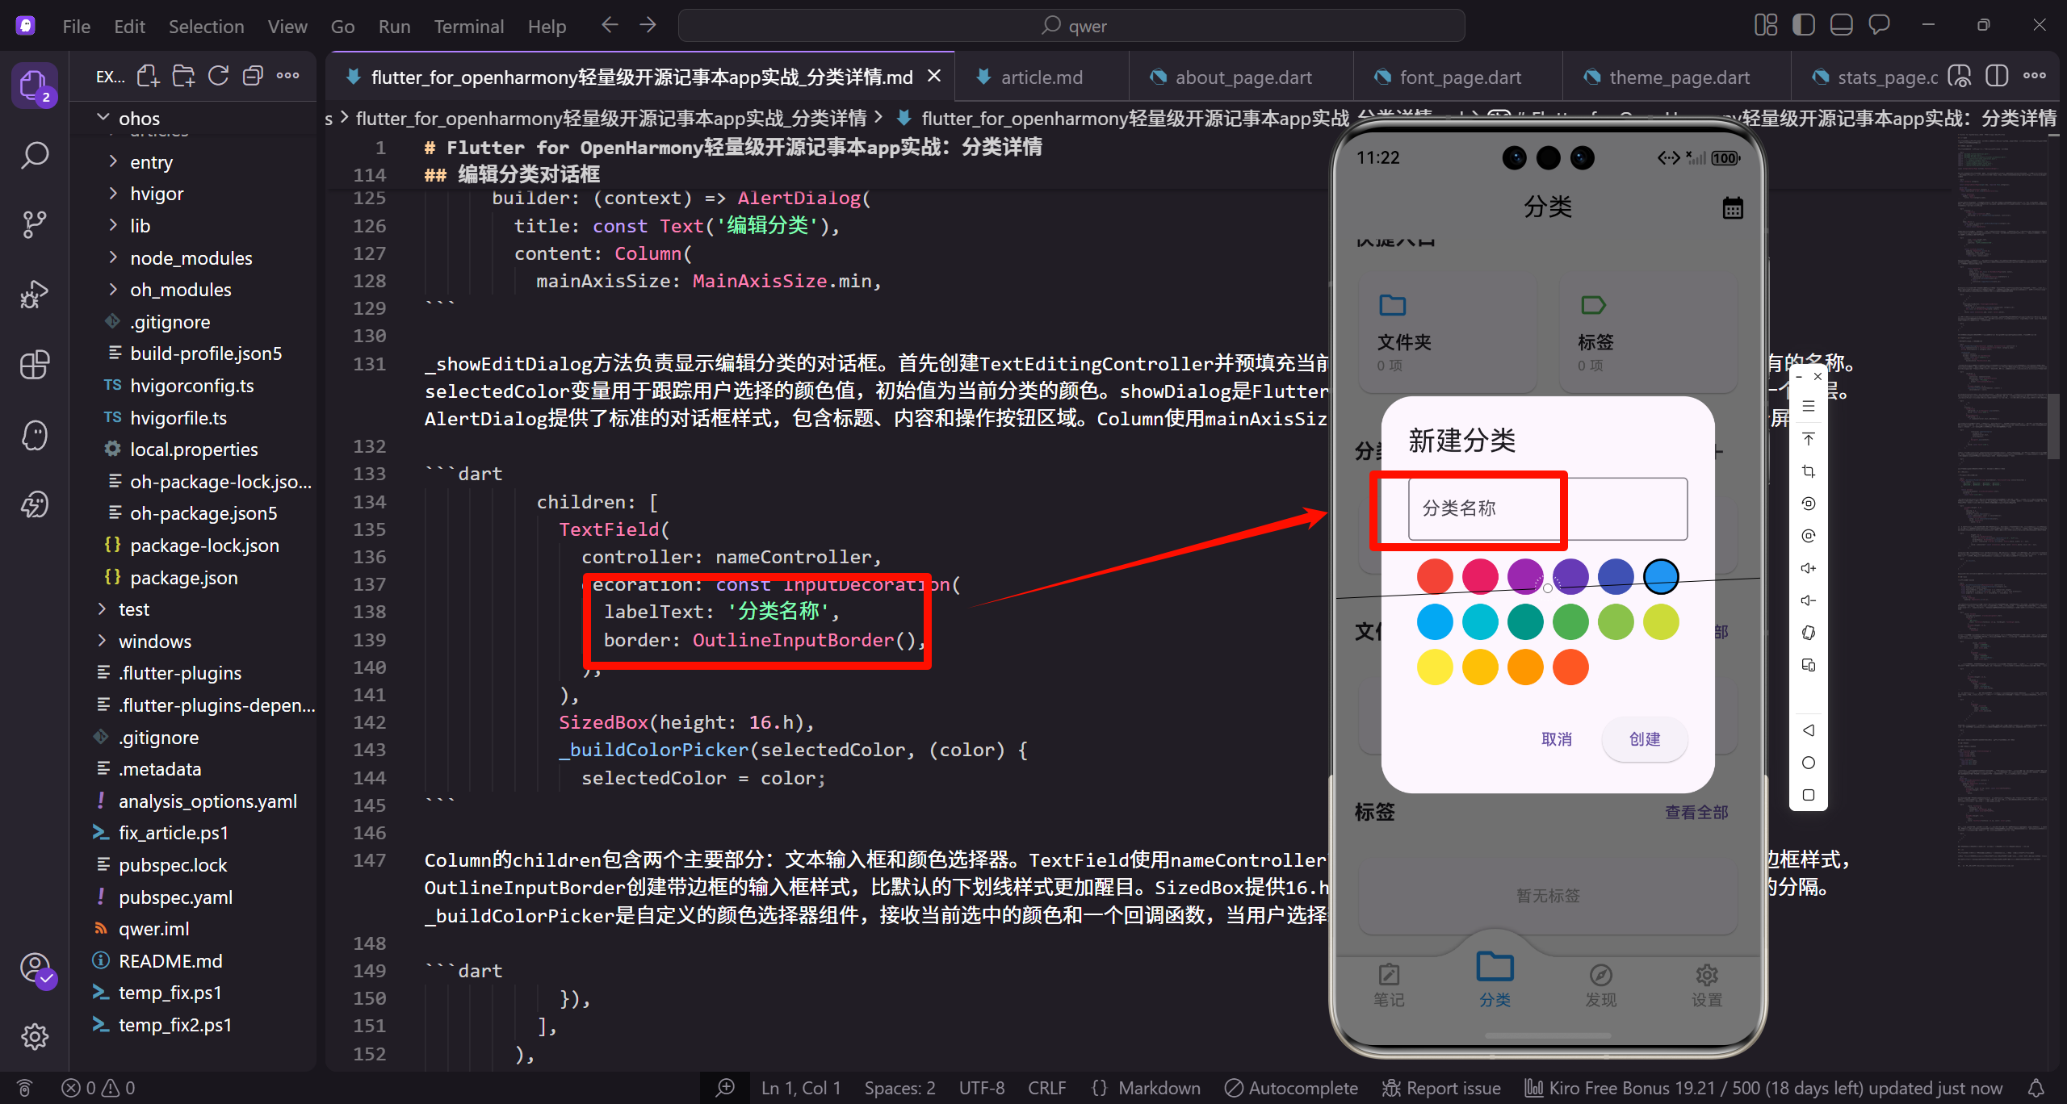Toggle the chat panel icon in title bar
The height and width of the screenshot is (1104, 2067).
(x=1879, y=25)
